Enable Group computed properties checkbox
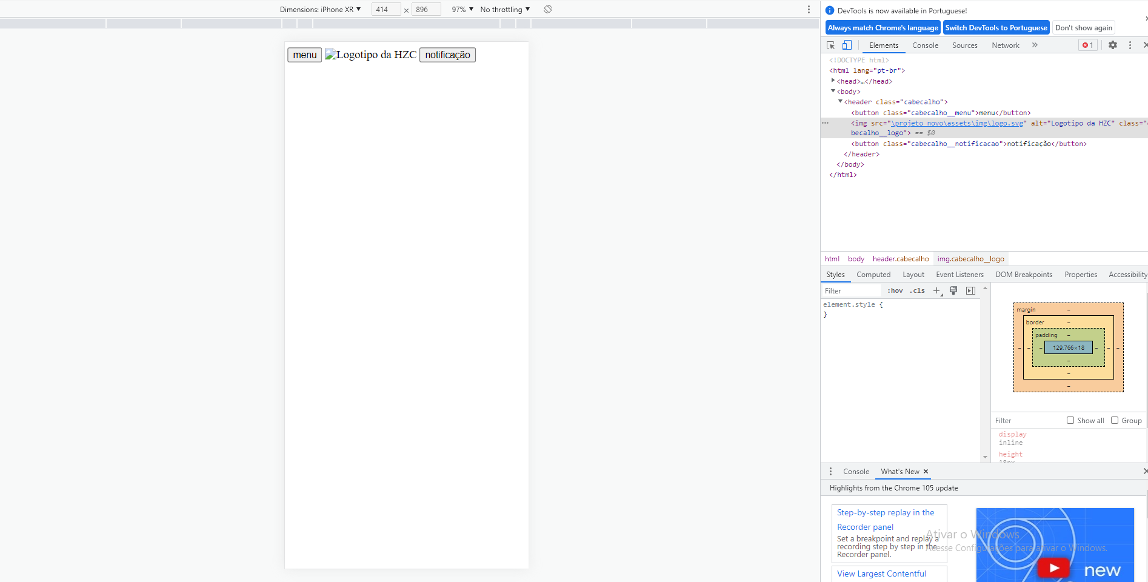The image size is (1148, 582). (x=1115, y=421)
